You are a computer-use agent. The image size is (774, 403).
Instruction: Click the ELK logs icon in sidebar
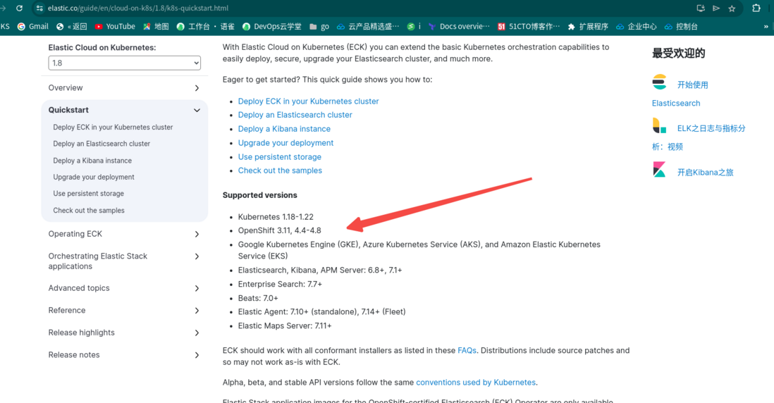660,126
